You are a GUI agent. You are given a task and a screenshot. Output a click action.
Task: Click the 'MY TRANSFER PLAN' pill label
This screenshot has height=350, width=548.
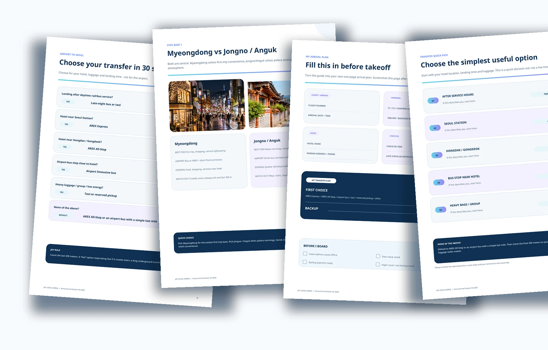pos(321,180)
